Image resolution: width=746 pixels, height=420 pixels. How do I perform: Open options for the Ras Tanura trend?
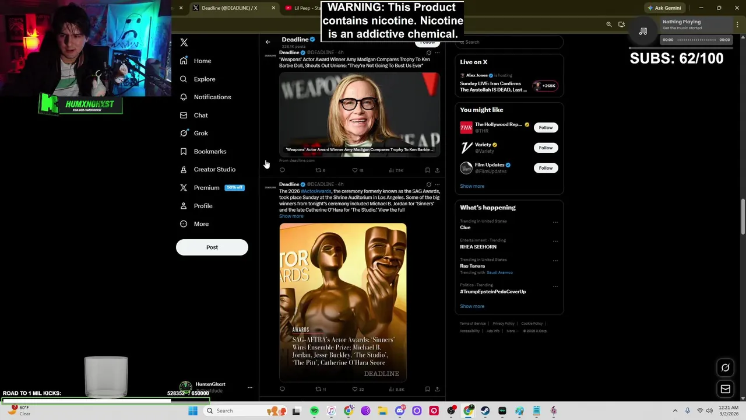click(x=555, y=261)
